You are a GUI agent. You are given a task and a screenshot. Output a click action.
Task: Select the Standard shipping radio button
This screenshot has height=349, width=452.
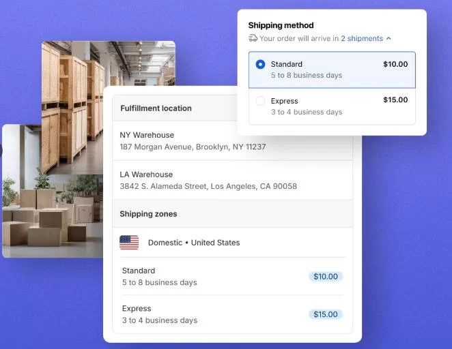pyautogui.click(x=260, y=64)
